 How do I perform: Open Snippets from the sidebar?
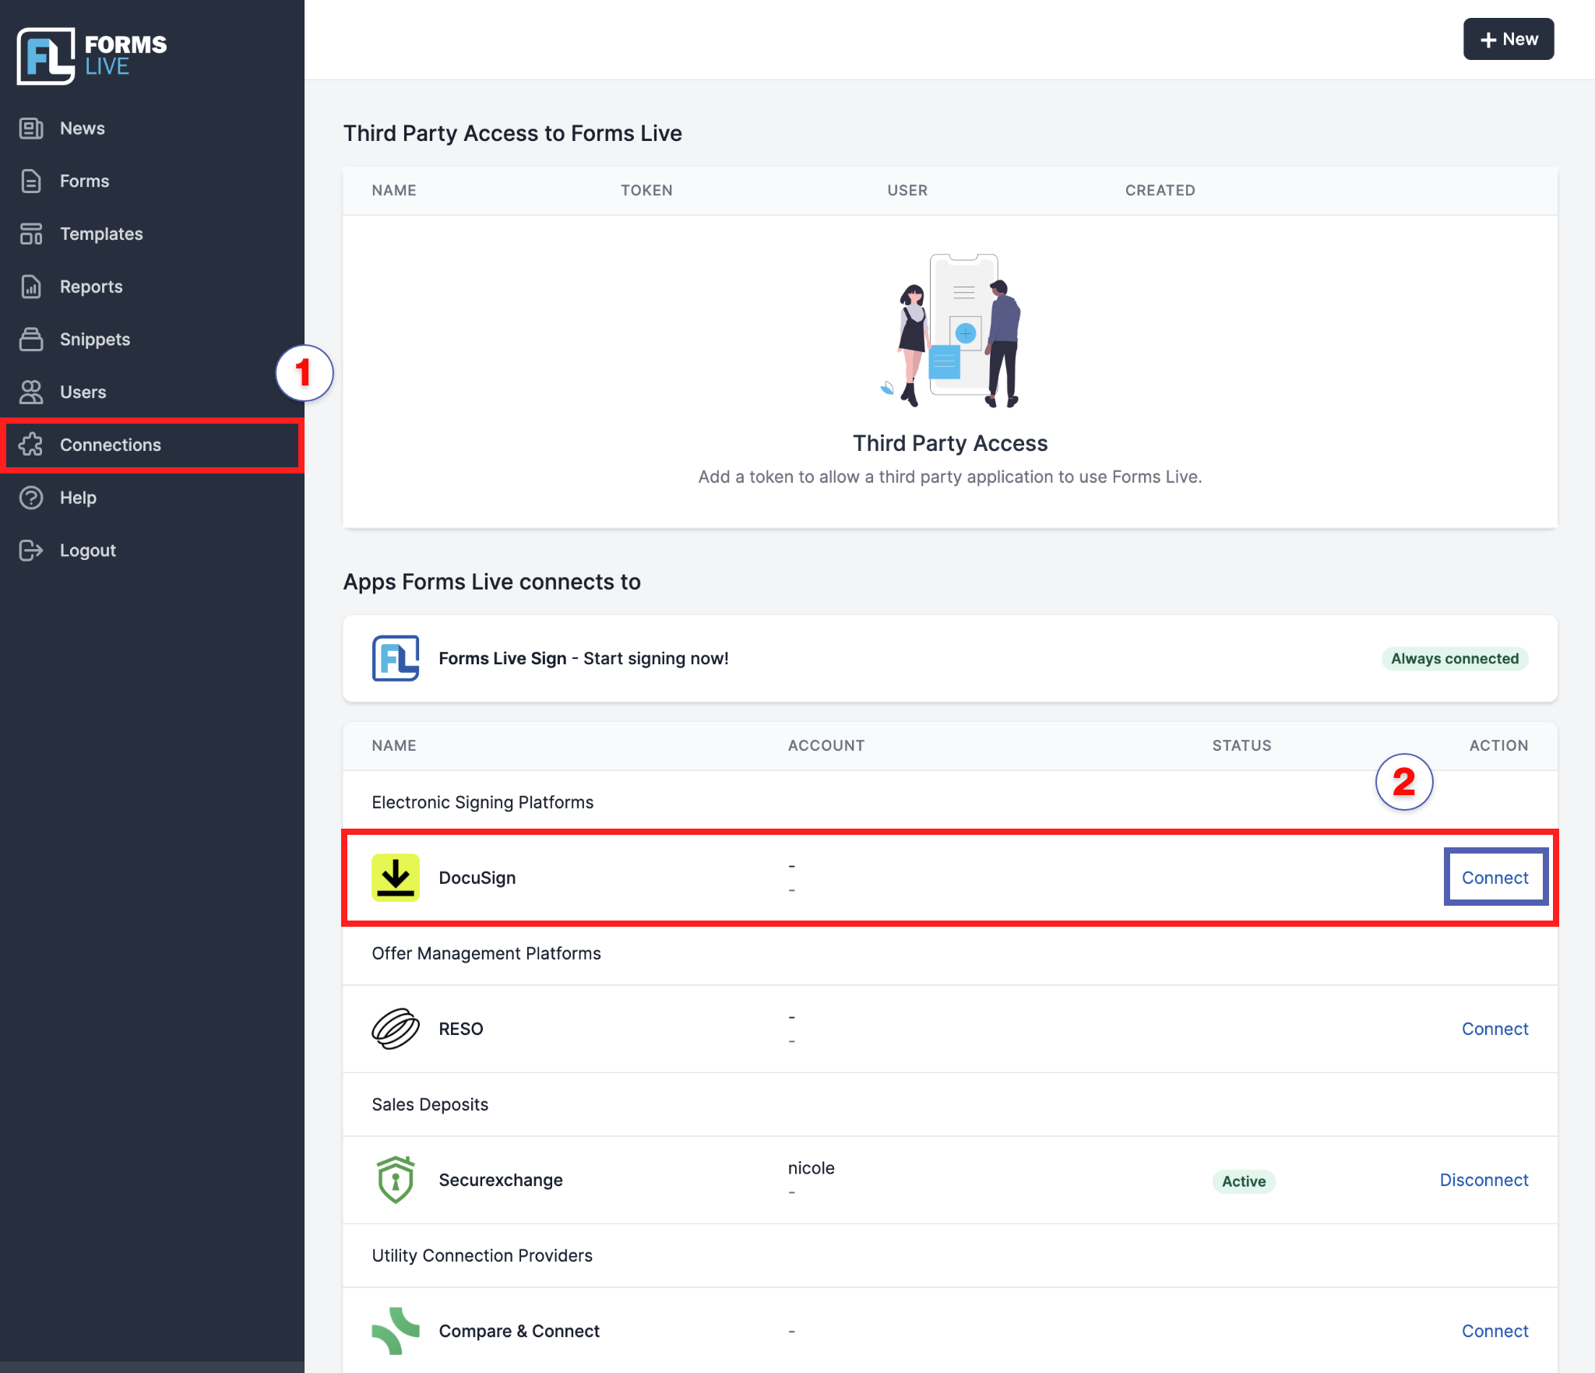(x=152, y=340)
